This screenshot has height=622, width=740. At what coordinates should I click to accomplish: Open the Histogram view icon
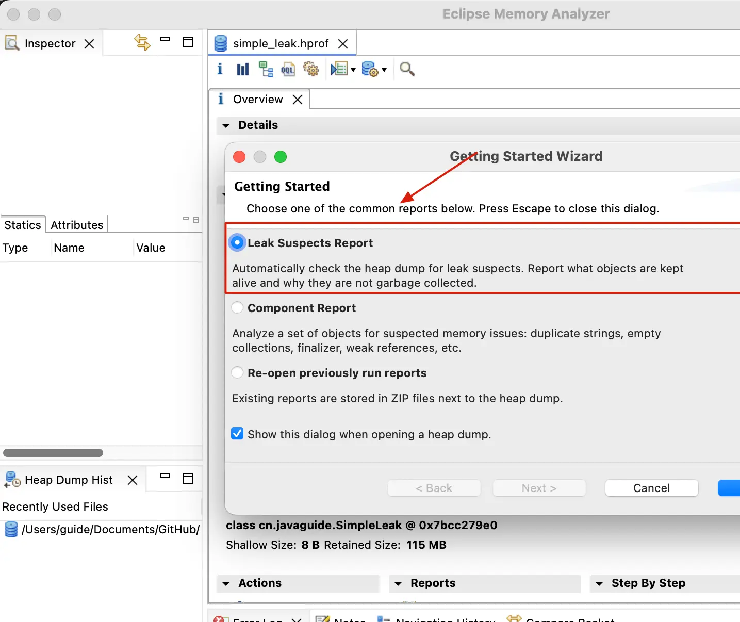click(242, 69)
